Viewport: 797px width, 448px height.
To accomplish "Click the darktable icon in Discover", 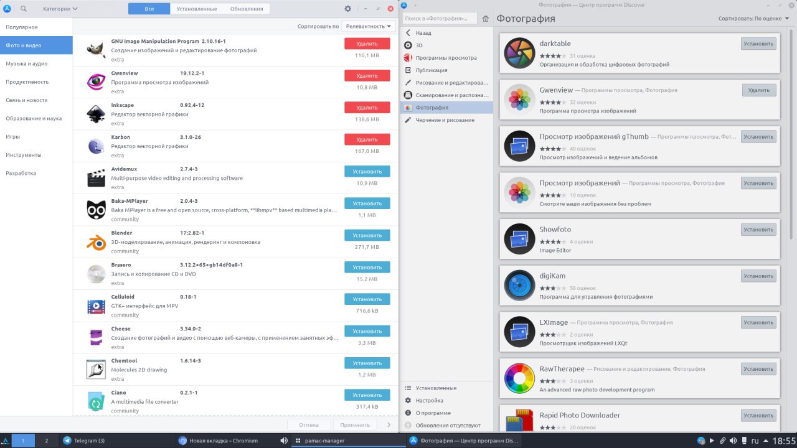I will coord(519,54).
